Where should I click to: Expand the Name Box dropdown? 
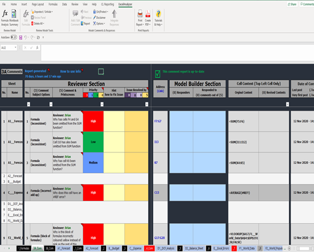tap(15, 47)
